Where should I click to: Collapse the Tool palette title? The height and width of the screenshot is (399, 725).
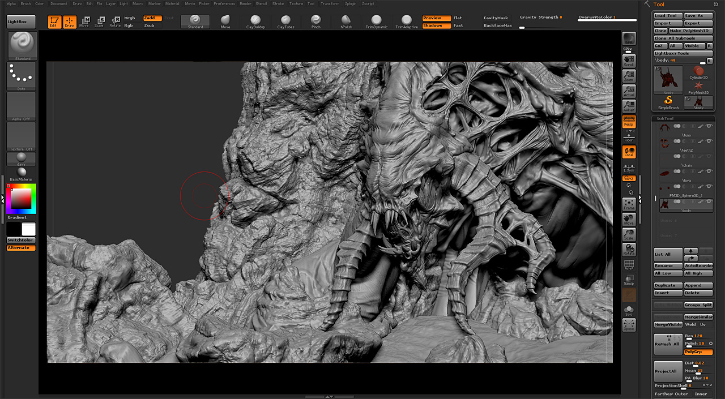pos(658,5)
